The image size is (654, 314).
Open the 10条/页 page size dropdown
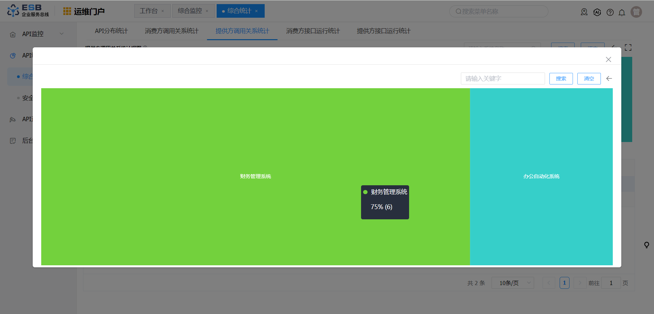click(512, 283)
